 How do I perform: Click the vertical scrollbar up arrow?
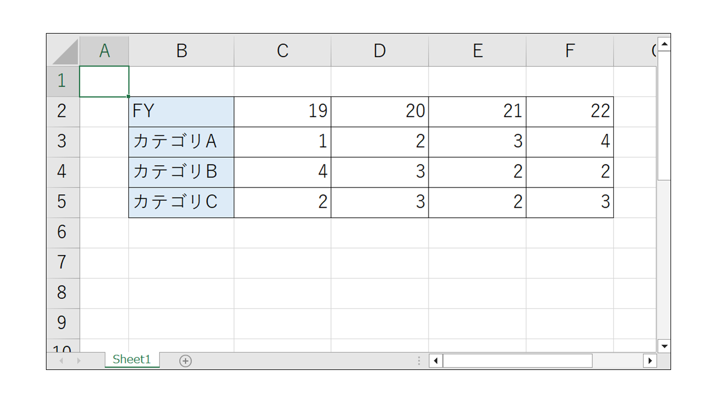pos(664,44)
